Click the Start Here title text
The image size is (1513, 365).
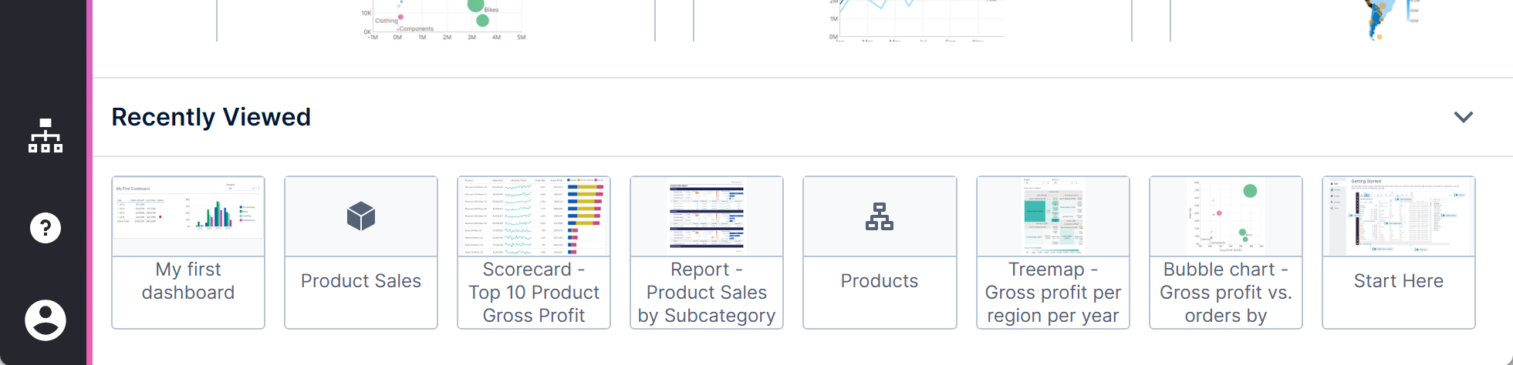(1399, 281)
